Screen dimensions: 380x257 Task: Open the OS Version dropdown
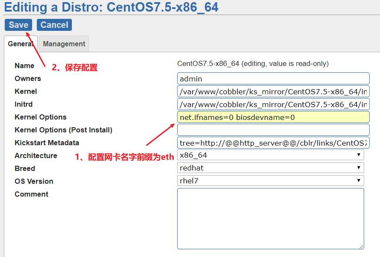tap(270, 181)
